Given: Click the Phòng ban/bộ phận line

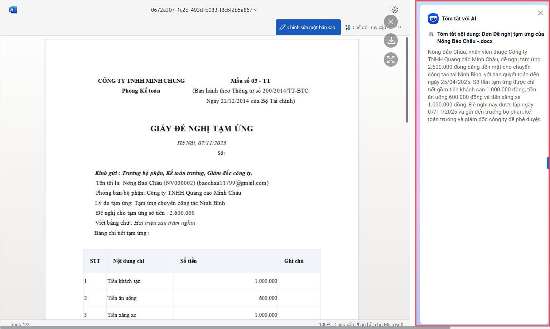Looking at the screenshot, I should [168, 193].
